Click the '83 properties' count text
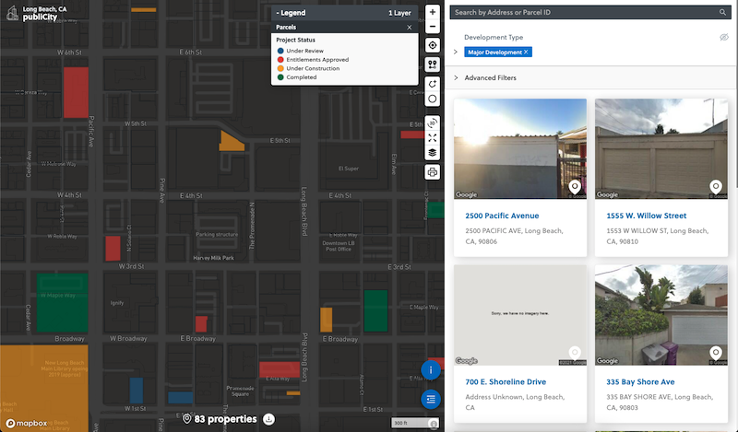 225,419
